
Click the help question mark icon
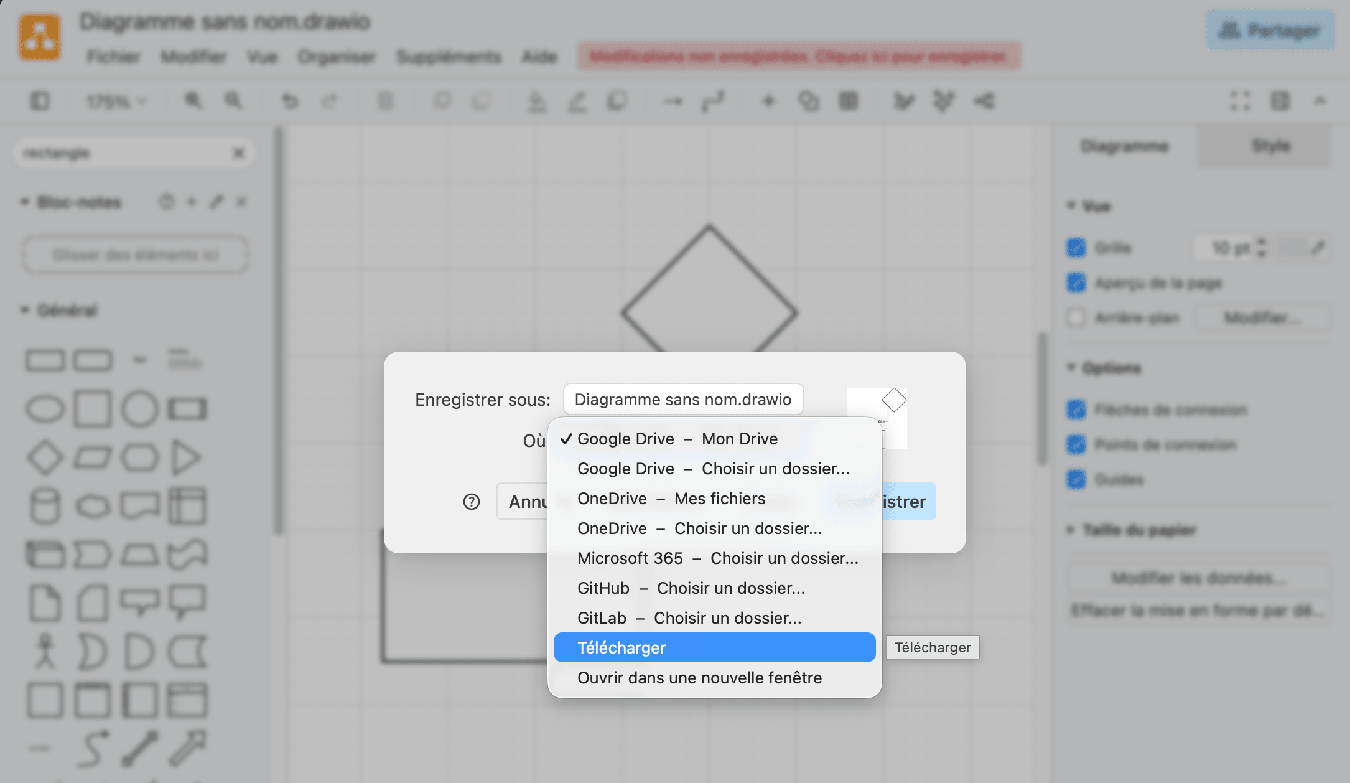472,502
